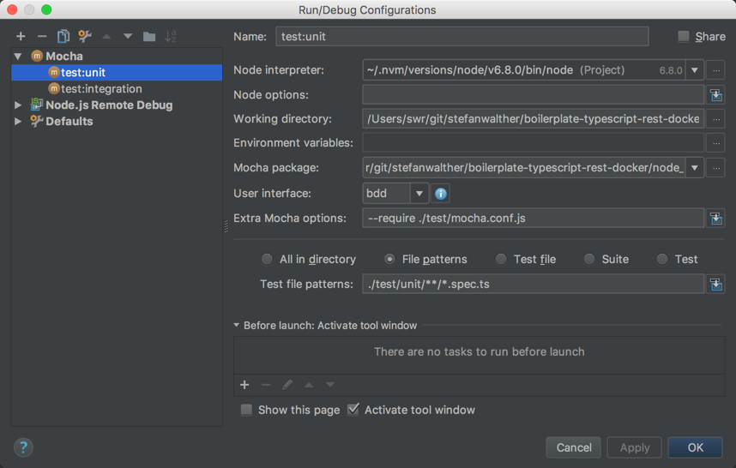Open the User interface bdd dropdown

(x=419, y=194)
